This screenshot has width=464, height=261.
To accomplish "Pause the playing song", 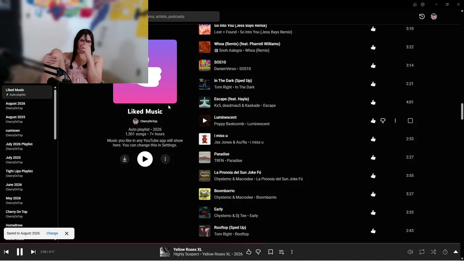I will 20,252.
